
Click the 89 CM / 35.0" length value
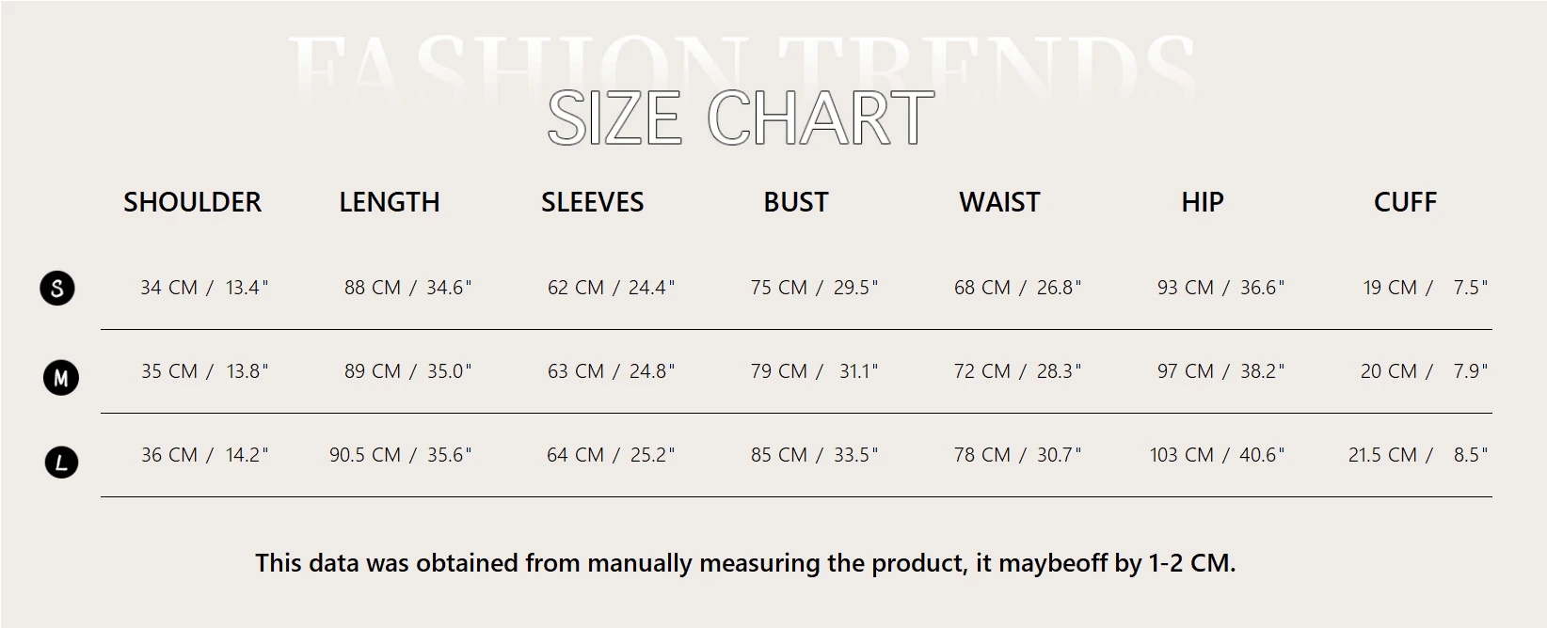(x=407, y=371)
